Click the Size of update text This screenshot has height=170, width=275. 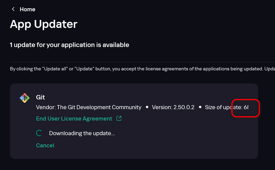[227, 107]
